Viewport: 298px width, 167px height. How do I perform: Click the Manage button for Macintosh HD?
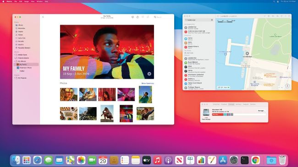click(261, 111)
